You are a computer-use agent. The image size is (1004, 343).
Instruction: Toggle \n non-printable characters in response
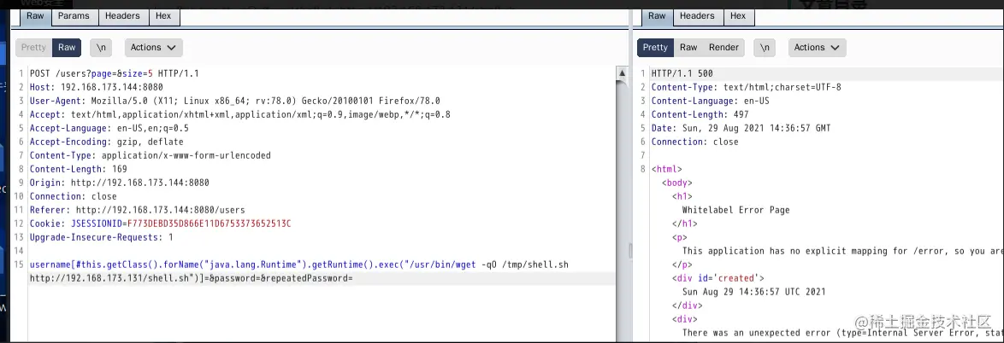(x=765, y=47)
